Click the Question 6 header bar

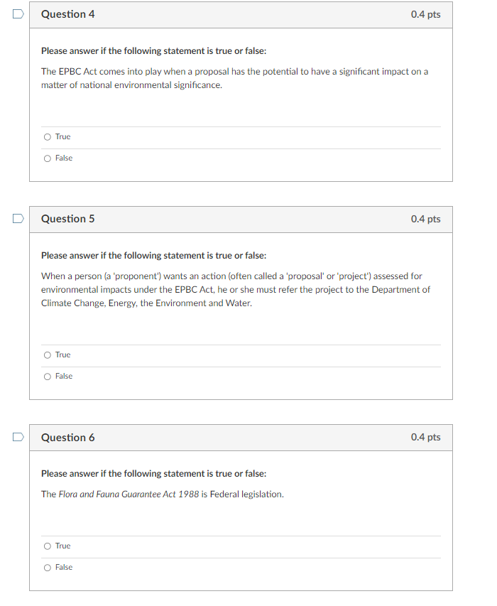coord(240,438)
